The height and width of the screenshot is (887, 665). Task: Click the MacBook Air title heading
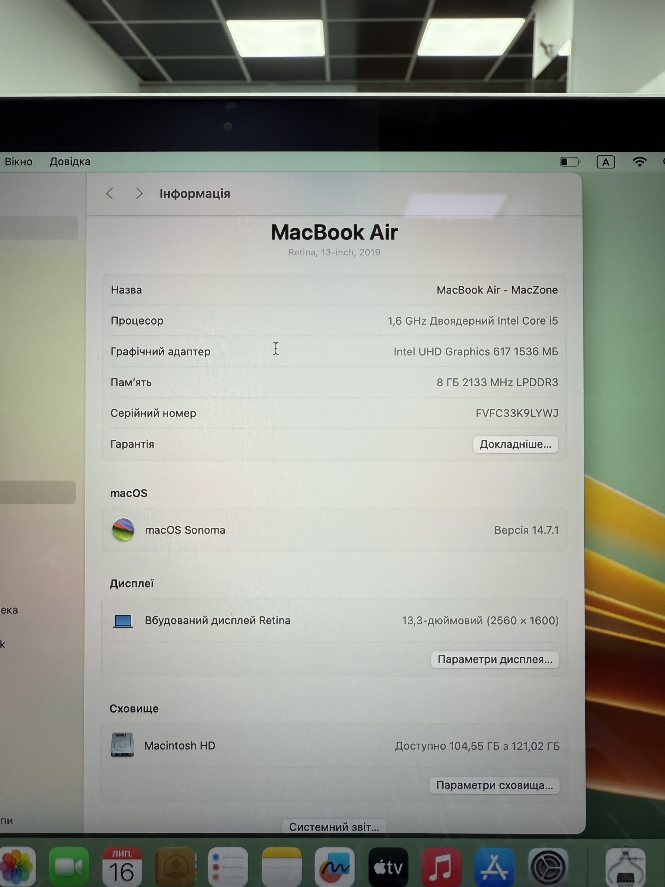[x=334, y=232]
